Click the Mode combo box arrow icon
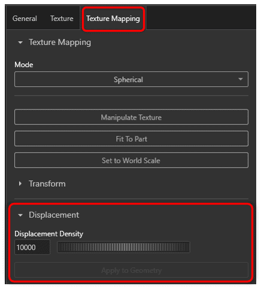This screenshot has width=261, height=289. point(241,79)
